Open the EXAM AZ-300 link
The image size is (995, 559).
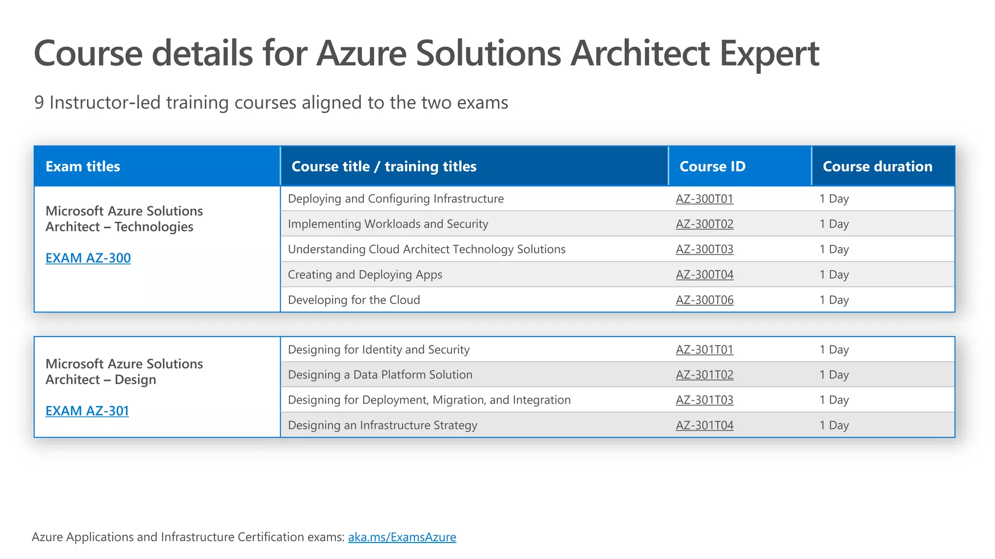88,258
